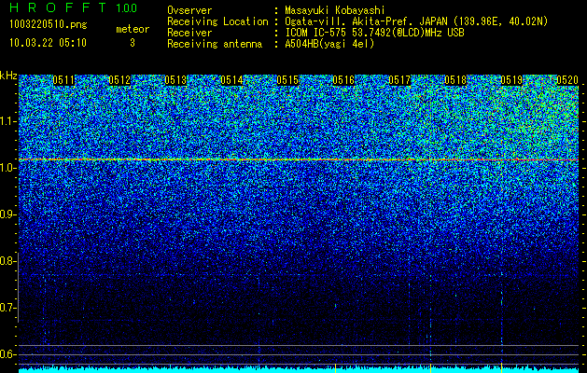Click the timestamp 10.03.22 05:10

[48, 43]
